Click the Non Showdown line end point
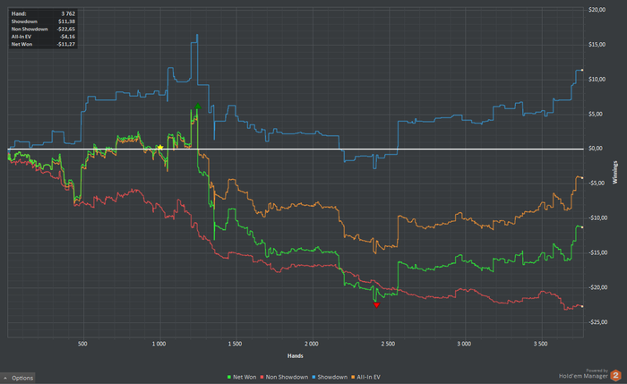Viewport: 627px width, 384px height. click(x=582, y=306)
